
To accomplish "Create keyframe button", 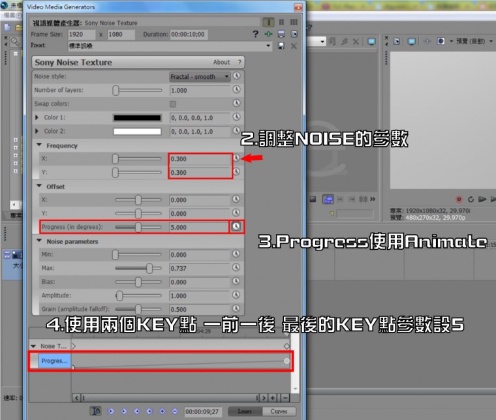I will pos(162,411).
